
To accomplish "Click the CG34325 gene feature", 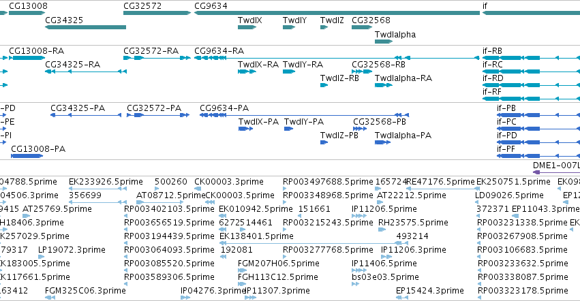I will coord(85,27).
